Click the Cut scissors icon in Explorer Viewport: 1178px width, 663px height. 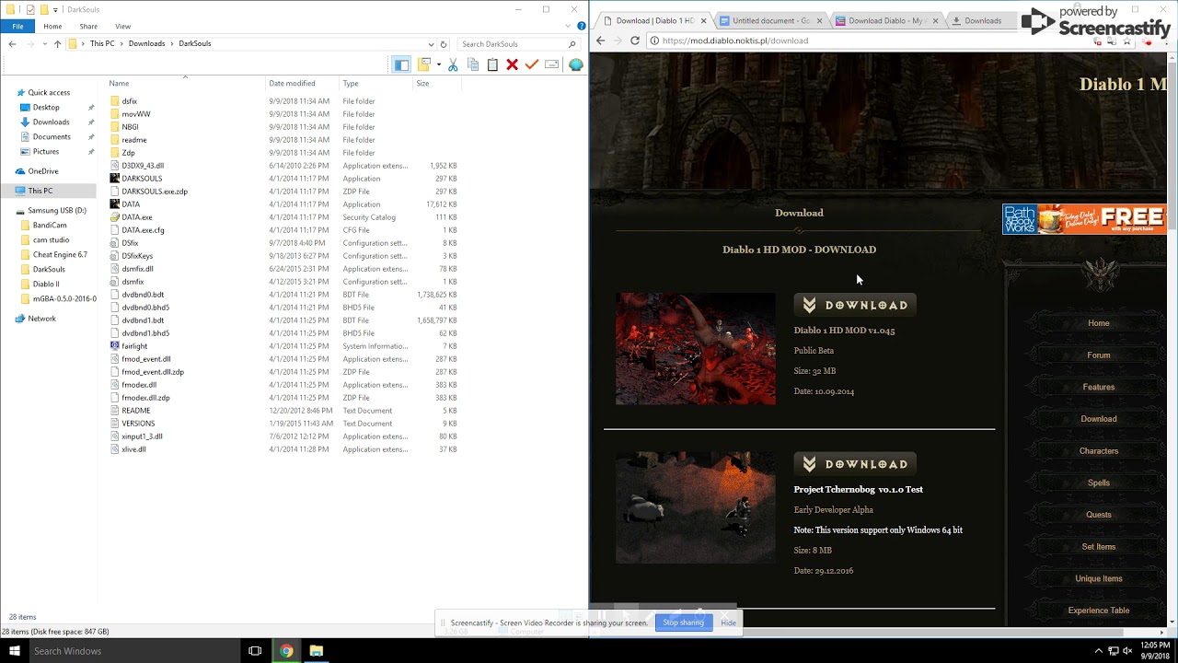click(453, 64)
